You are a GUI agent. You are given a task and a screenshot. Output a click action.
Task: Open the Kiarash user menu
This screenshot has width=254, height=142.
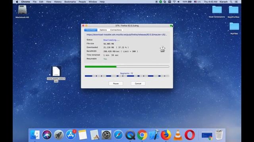(x=223, y=2)
